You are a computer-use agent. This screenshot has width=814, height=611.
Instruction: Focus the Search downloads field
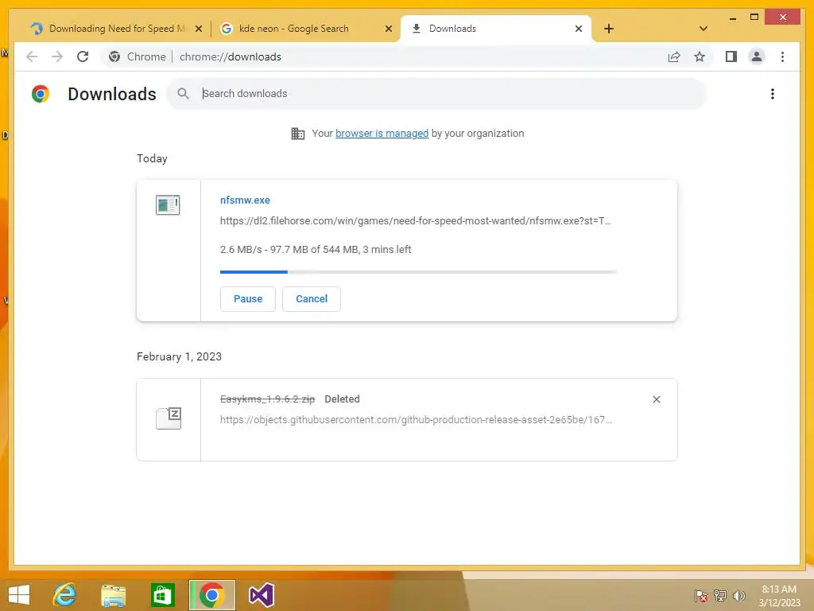436,94
